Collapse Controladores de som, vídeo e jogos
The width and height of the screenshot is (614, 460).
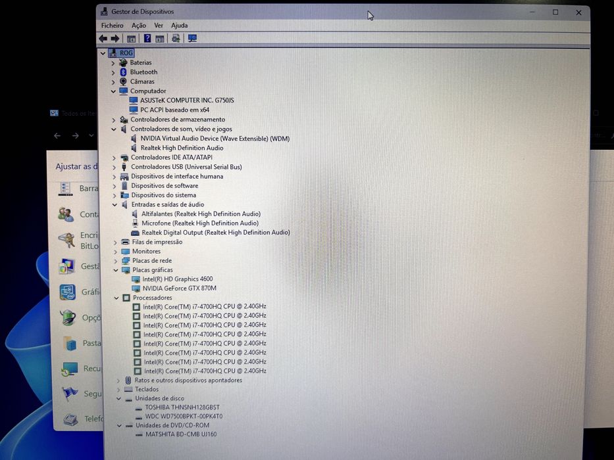[114, 129]
